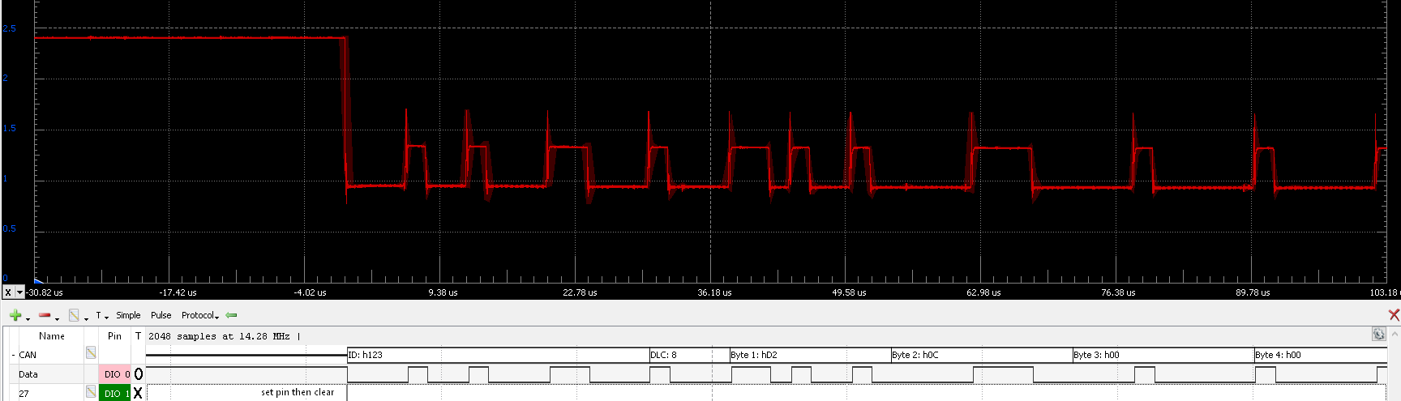Select the Pulse trigger mode
This screenshot has width=1401, height=401.
click(161, 315)
